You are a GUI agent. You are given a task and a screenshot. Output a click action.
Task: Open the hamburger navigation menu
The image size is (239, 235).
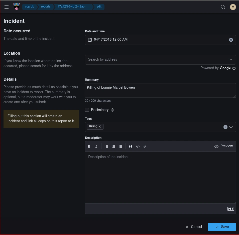click(7, 7)
